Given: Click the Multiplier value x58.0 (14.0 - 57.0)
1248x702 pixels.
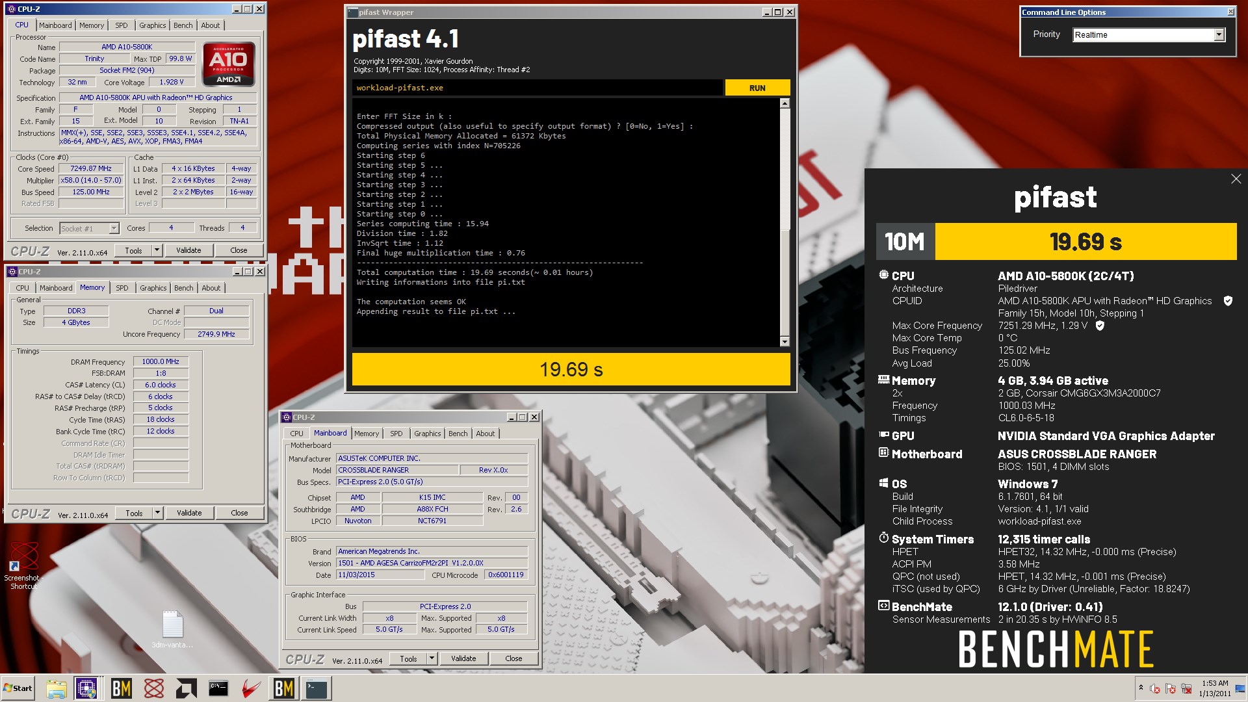Looking at the screenshot, I should [x=91, y=180].
